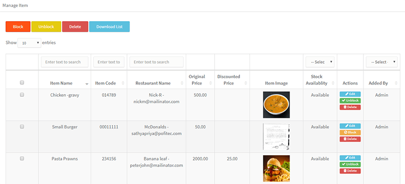Click the Item Name search field
This screenshot has width=405, height=184.
coord(65,62)
